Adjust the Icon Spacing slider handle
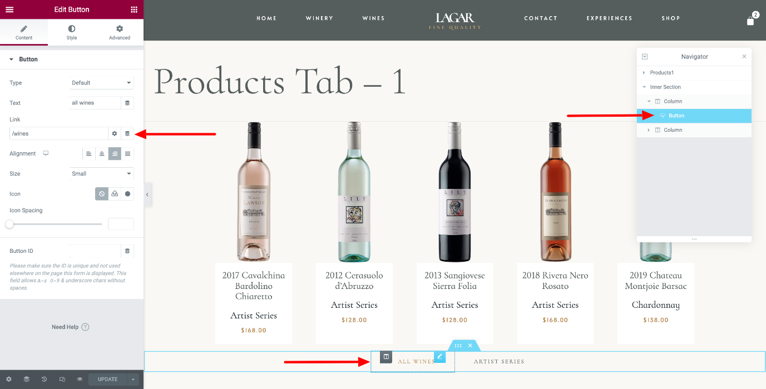This screenshot has height=389, width=766. [9, 224]
